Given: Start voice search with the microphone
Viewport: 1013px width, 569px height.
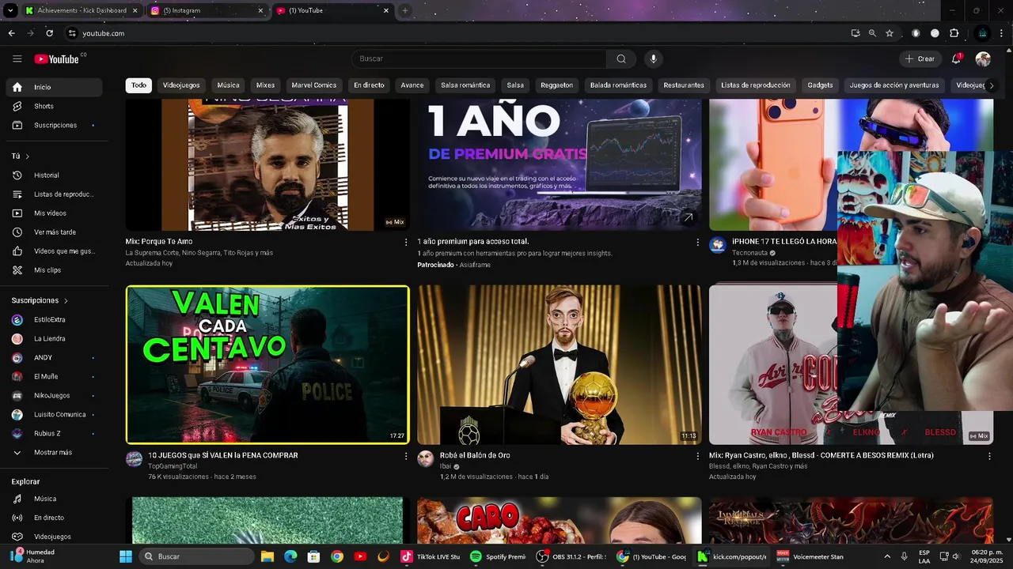Looking at the screenshot, I should pyautogui.click(x=653, y=58).
